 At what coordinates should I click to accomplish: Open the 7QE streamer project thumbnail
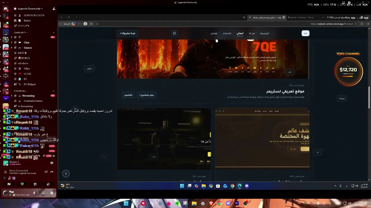click(x=213, y=59)
